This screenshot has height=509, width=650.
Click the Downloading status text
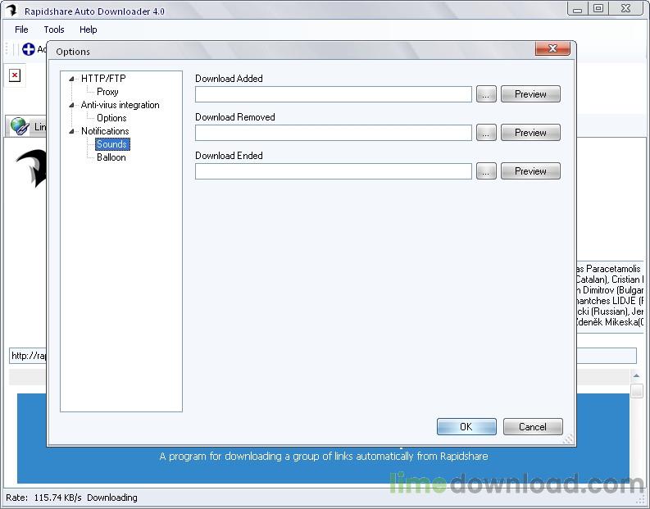112,498
